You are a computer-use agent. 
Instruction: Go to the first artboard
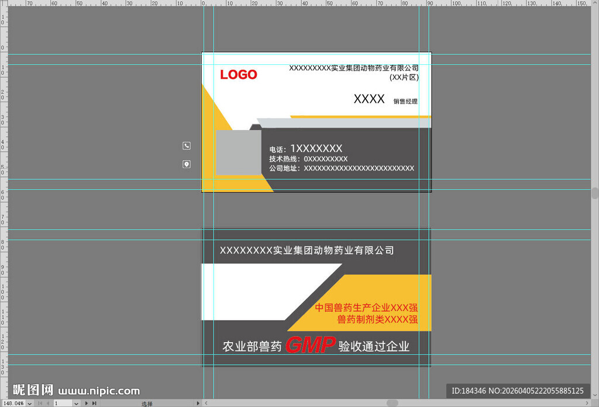(40, 403)
